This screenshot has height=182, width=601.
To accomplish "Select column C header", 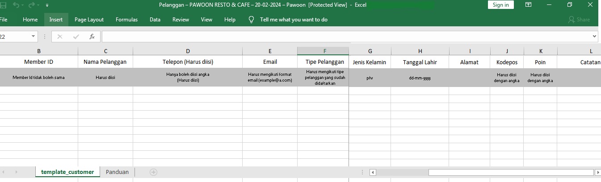I will tap(105, 51).
